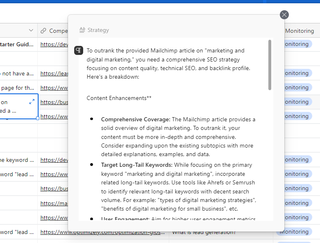Select the cell 'page for th...'
Viewport: 320px width, 243px height.
[x=18, y=88]
